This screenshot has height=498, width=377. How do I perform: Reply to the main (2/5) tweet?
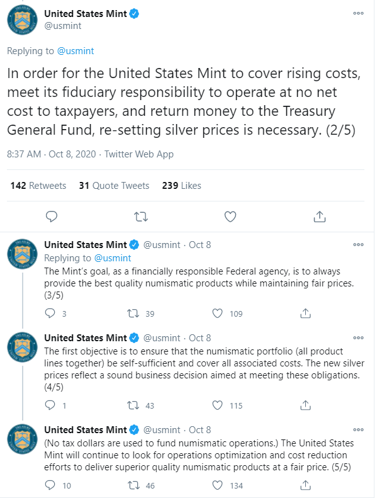[x=52, y=217]
